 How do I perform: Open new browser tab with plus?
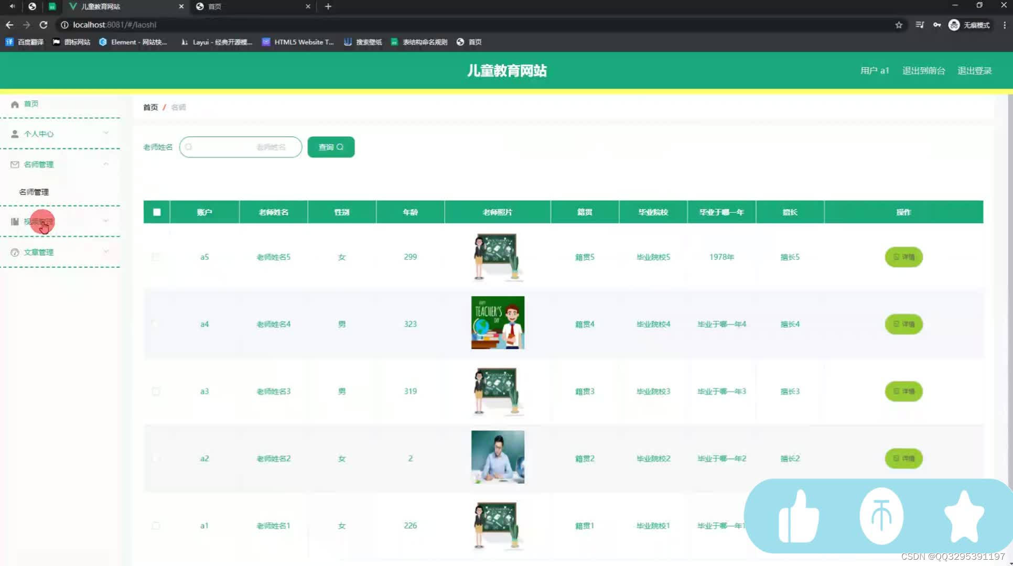(x=328, y=6)
